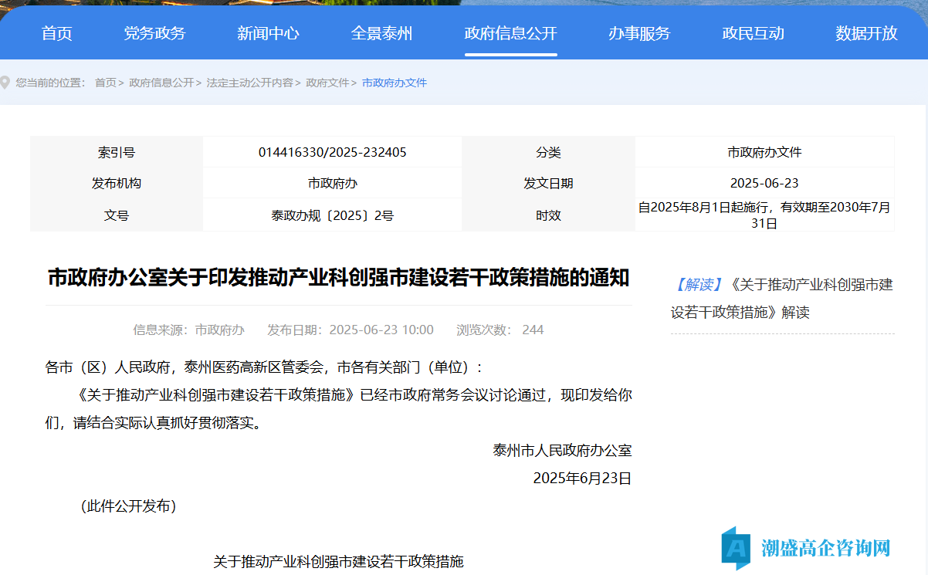Click the 首页 breadcrumb link
Viewport: 928px width, 575px height.
point(105,83)
